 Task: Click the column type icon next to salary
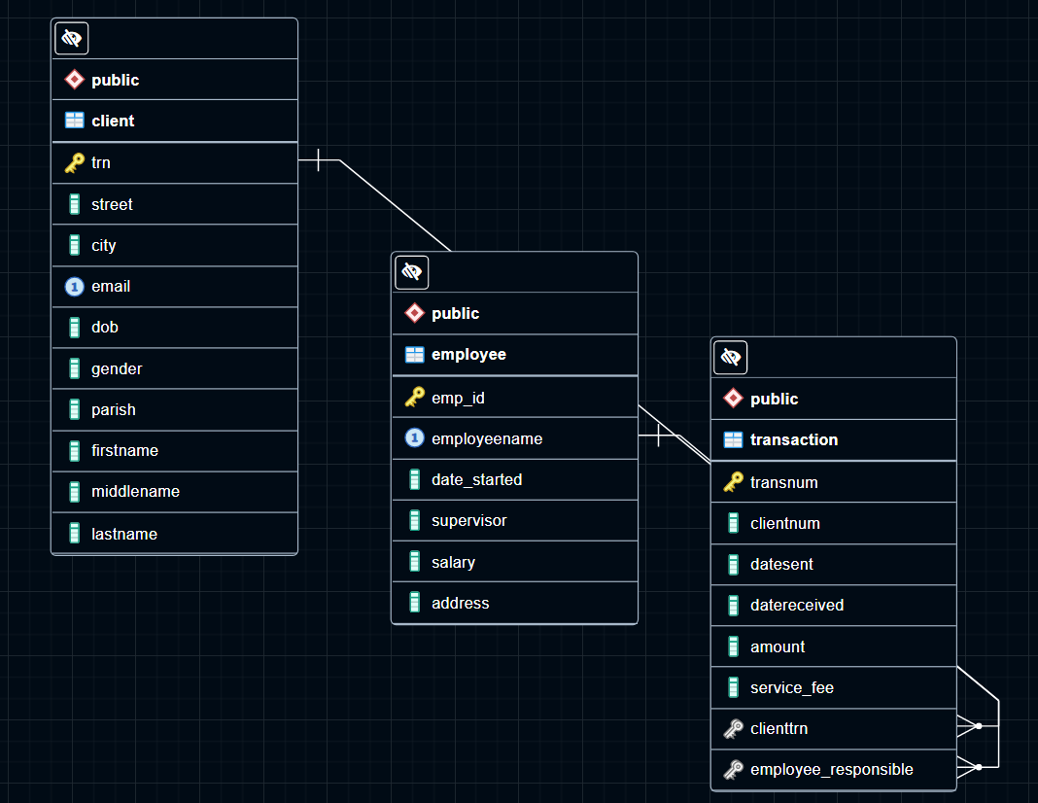[414, 561]
